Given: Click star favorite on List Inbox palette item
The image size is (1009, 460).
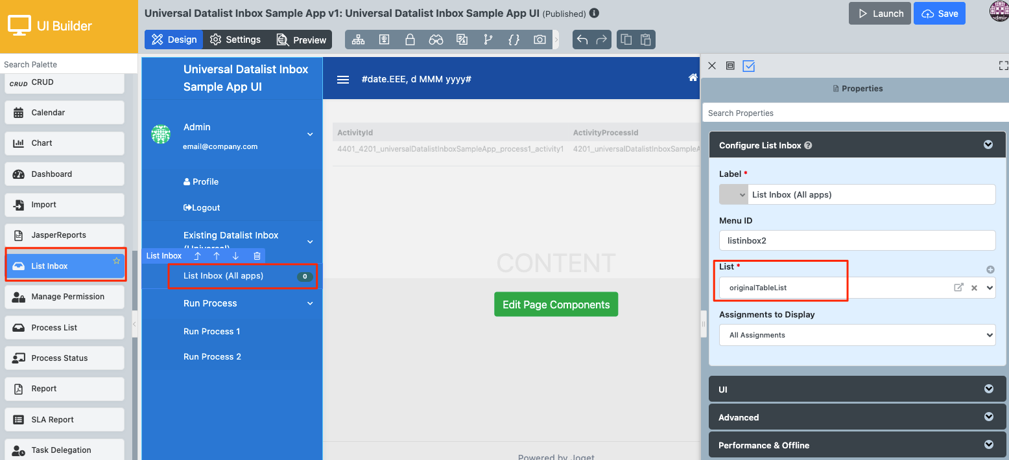Looking at the screenshot, I should (117, 260).
